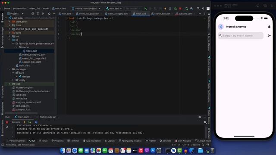
Task: Open main.dart run configuration dropdown
Action: click(114, 9)
